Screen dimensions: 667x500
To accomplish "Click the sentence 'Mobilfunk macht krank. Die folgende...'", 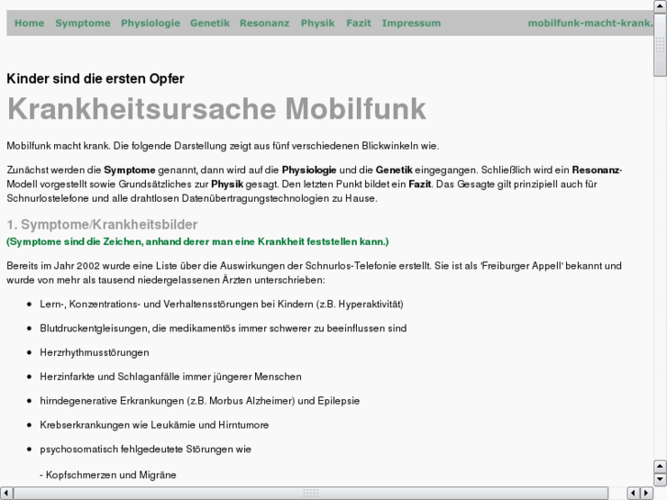I will click(223, 146).
